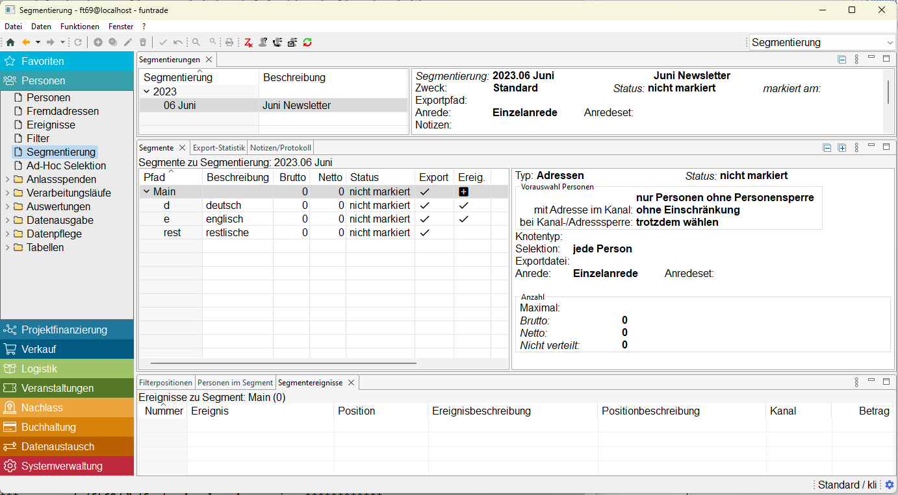The image size is (898, 495).
Task: Open the Buchhaltung module
Action: [x=49, y=427]
